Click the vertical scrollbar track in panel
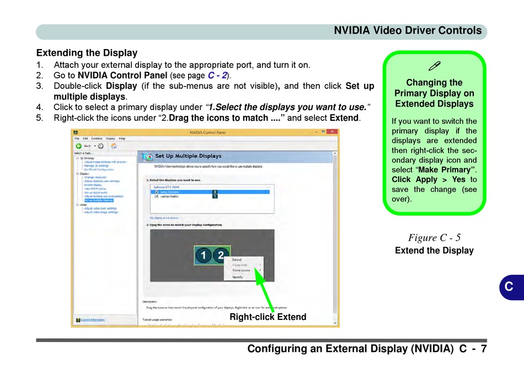524x369 pixels. tap(335, 234)
